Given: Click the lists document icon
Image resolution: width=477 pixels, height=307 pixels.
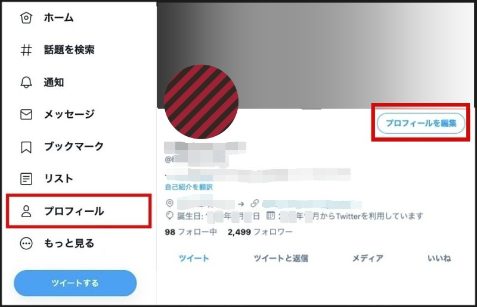Looking at the screenshot, I should click(x=26, y=179).
